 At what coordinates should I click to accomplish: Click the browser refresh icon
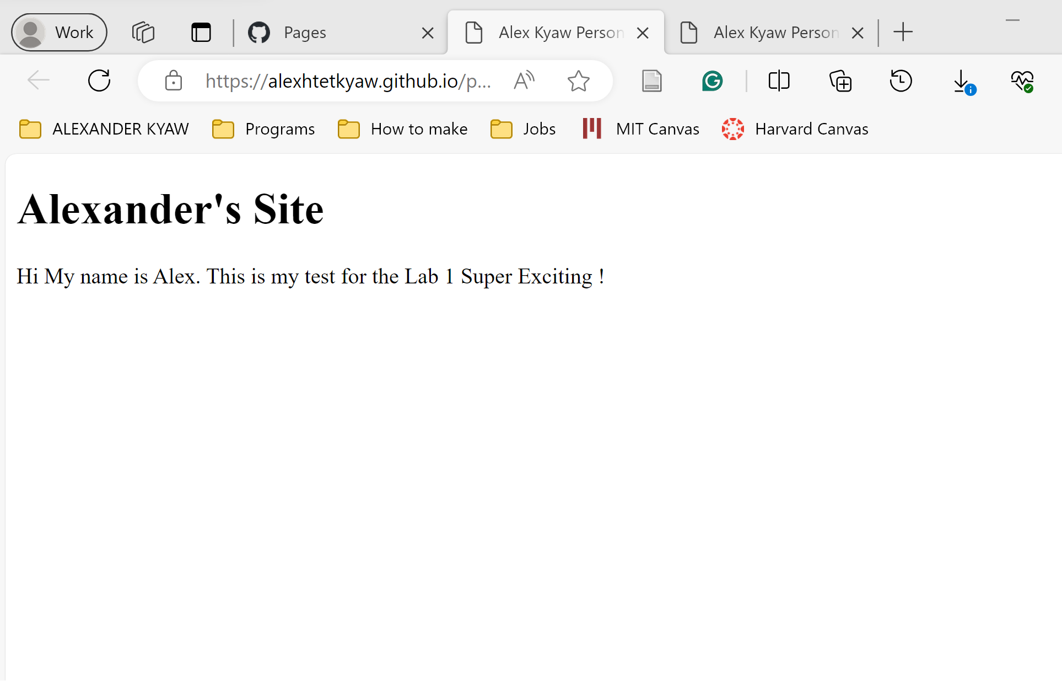tap(99, 81)
